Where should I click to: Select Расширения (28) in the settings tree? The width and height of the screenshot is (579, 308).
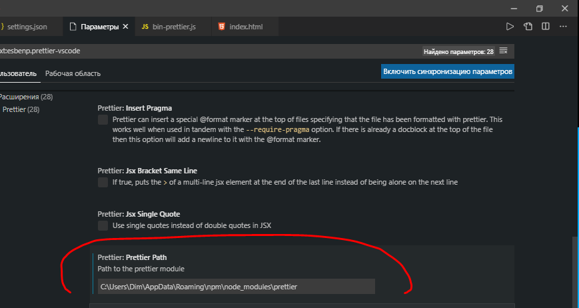[x=26, y=97]
